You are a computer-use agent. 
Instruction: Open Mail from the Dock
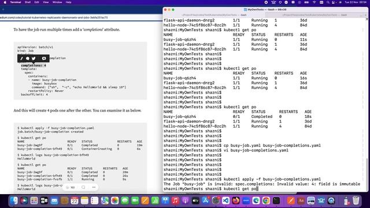(x=54, y=200)
